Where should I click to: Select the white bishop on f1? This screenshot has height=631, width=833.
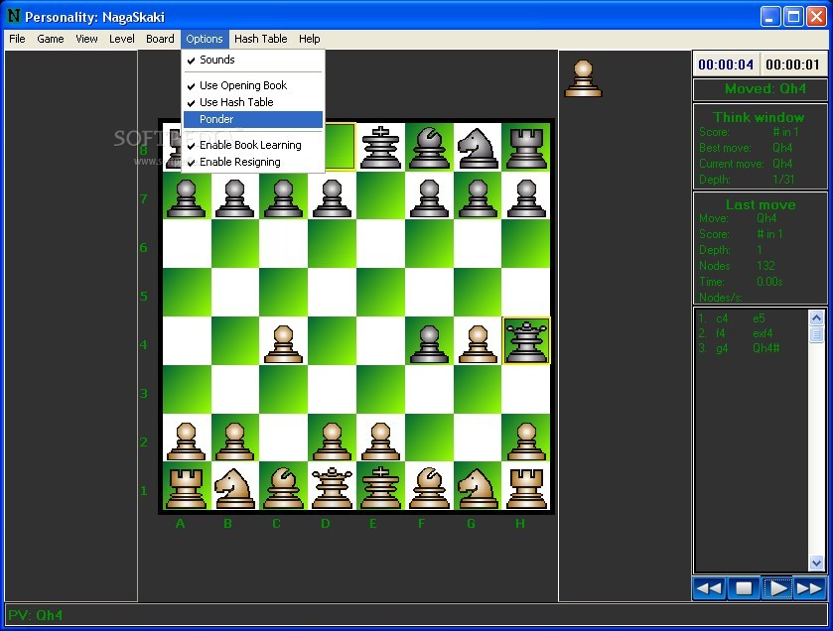[429, 487]
